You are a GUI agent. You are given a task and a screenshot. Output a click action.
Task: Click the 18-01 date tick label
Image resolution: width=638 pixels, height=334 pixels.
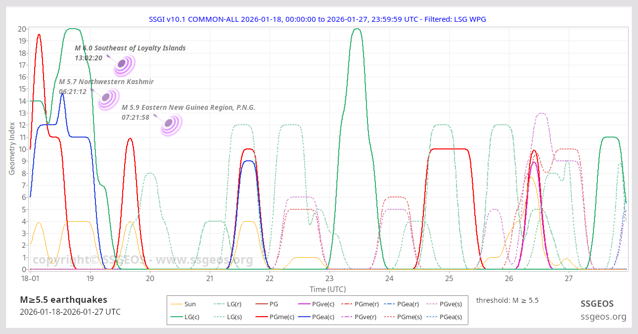coord(30,279)
